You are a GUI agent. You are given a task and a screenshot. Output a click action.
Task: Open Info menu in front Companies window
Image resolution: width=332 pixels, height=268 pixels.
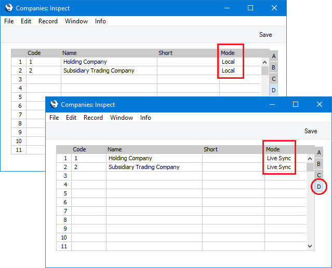(145, 118)
